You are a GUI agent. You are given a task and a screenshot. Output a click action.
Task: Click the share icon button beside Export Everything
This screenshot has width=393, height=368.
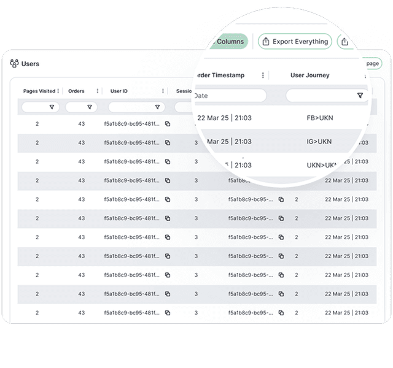point(345,42)
